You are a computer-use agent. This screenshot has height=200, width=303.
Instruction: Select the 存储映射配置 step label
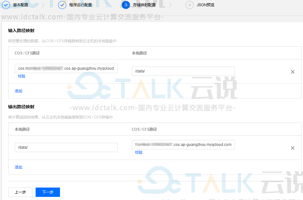coord(144,5)
